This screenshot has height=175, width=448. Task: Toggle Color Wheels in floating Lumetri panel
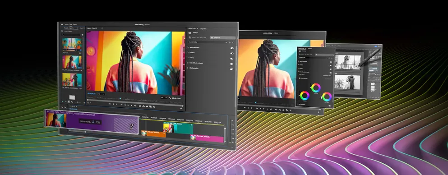click(x=331, y=73)
